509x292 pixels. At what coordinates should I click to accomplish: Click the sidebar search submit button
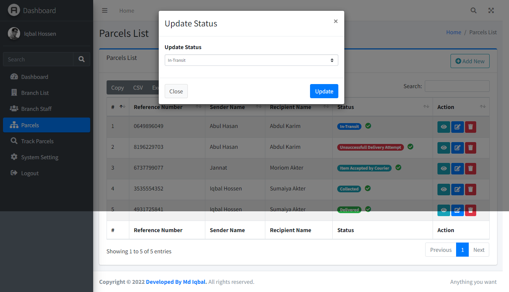coord(81,59)
